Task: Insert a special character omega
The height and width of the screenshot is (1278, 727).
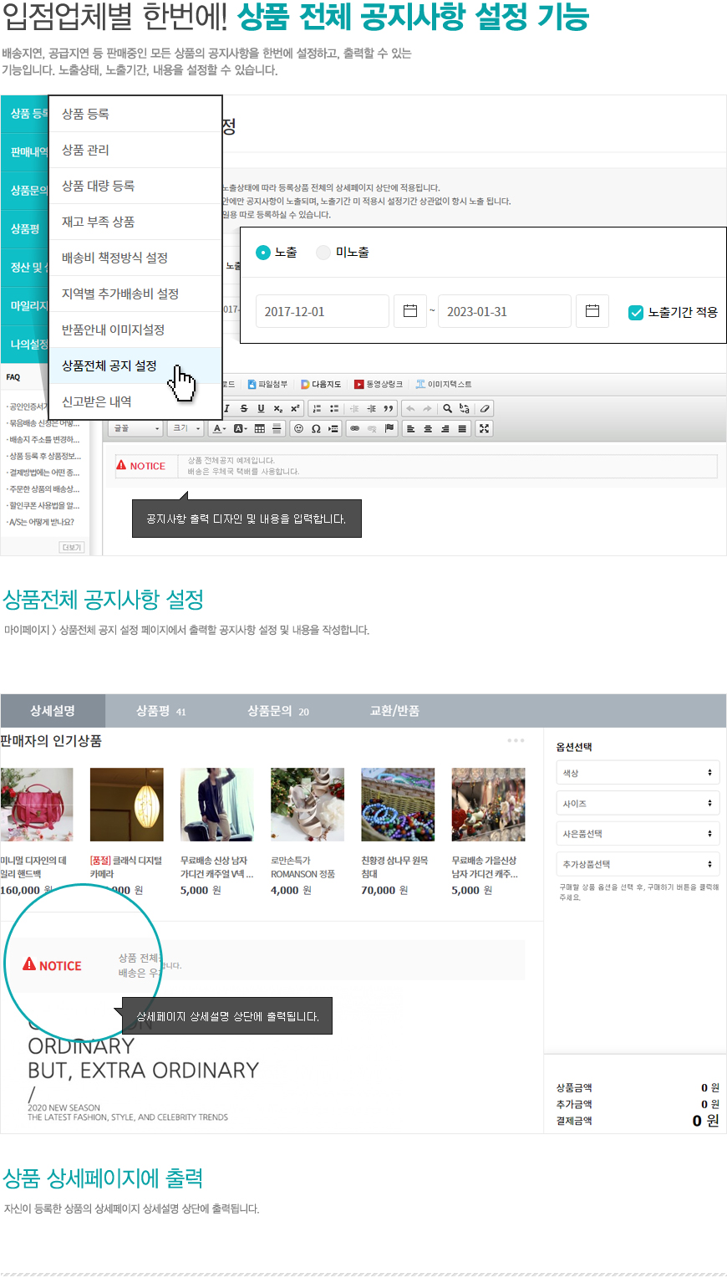Action: (x=316, y=428)
